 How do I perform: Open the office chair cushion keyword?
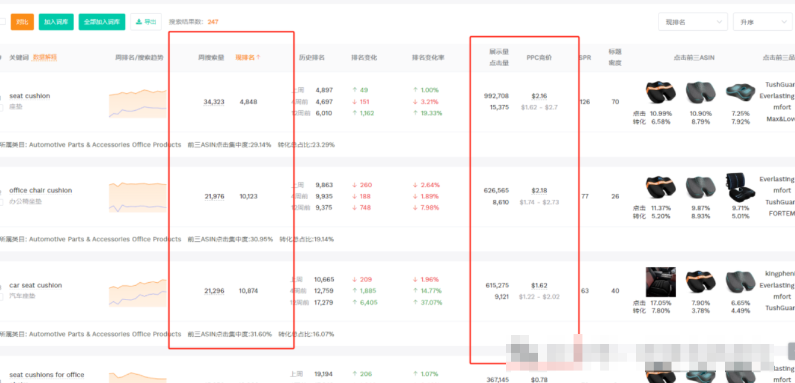[x=40, y=190]
